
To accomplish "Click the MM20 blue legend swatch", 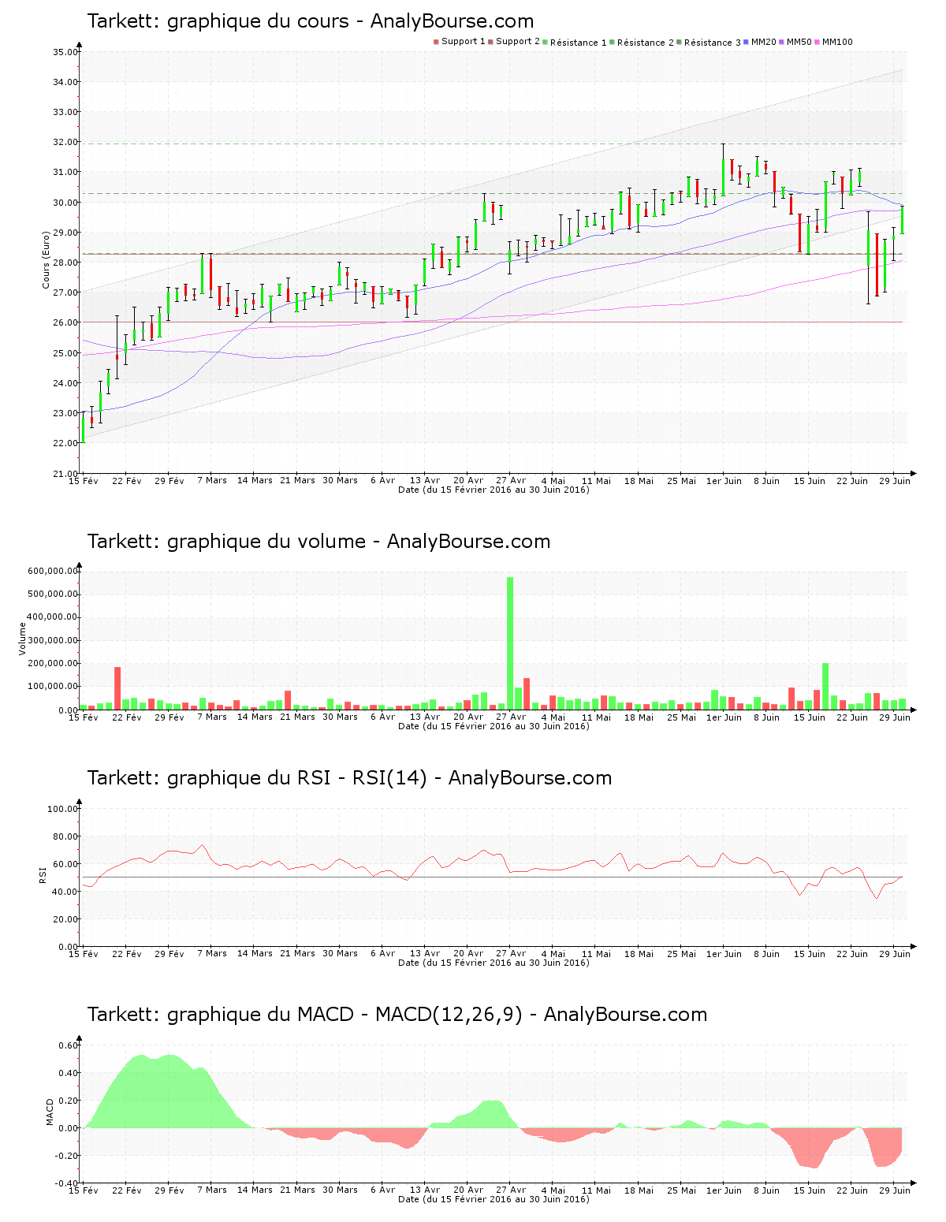I will pyautogui.click(x=747, y=42).
